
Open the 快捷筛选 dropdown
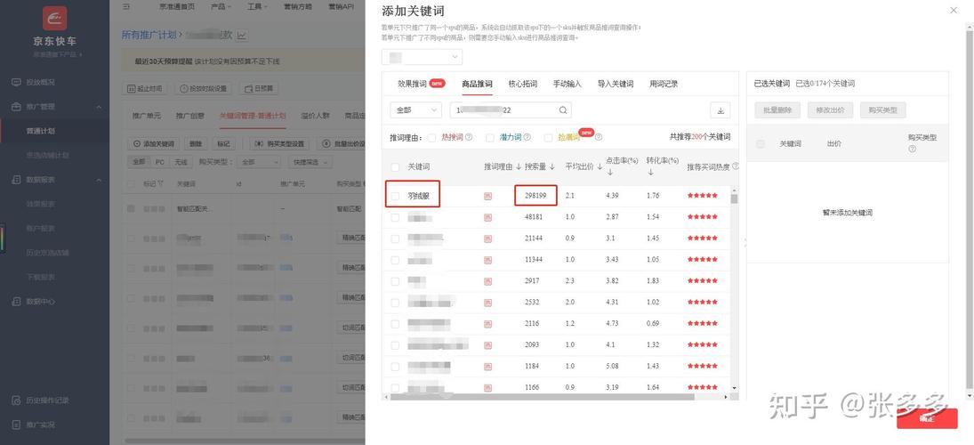pyautogui.click(x=310, y=162)
